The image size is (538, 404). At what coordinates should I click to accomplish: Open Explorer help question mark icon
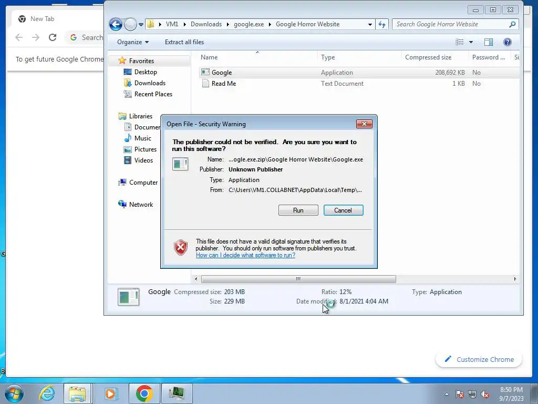(x=507, y=42)
